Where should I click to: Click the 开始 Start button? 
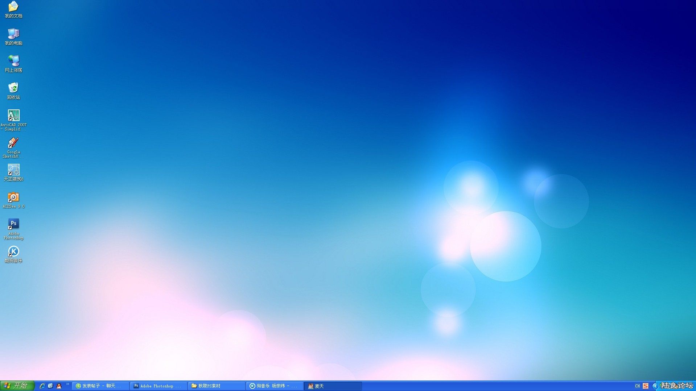pos(17,386)
